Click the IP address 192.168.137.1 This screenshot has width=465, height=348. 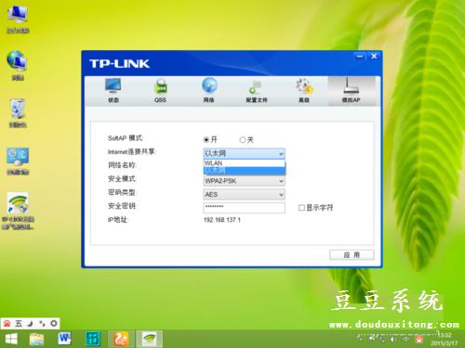pos(222,220)
